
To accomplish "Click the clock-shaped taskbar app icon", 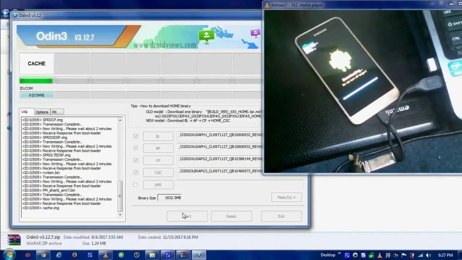I will pos(136,255).
